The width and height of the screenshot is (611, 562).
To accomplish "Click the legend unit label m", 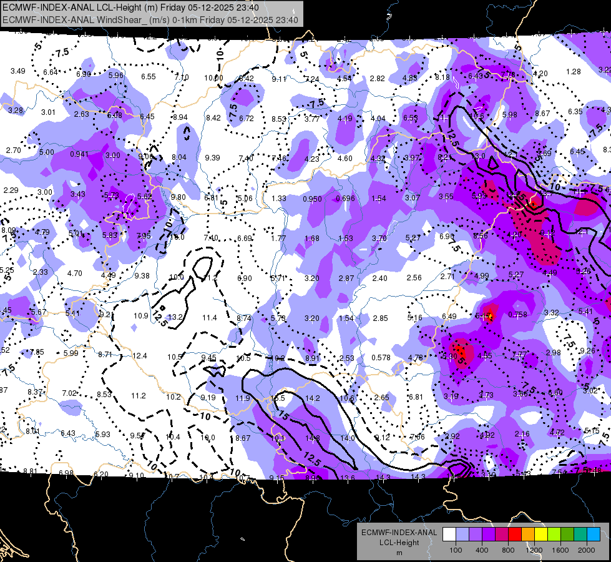I will pyautogui.click(x=399, y=553).
